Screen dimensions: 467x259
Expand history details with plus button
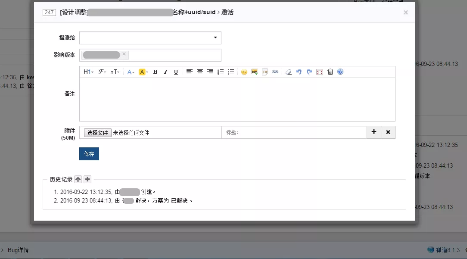click(x=87, y=179)
